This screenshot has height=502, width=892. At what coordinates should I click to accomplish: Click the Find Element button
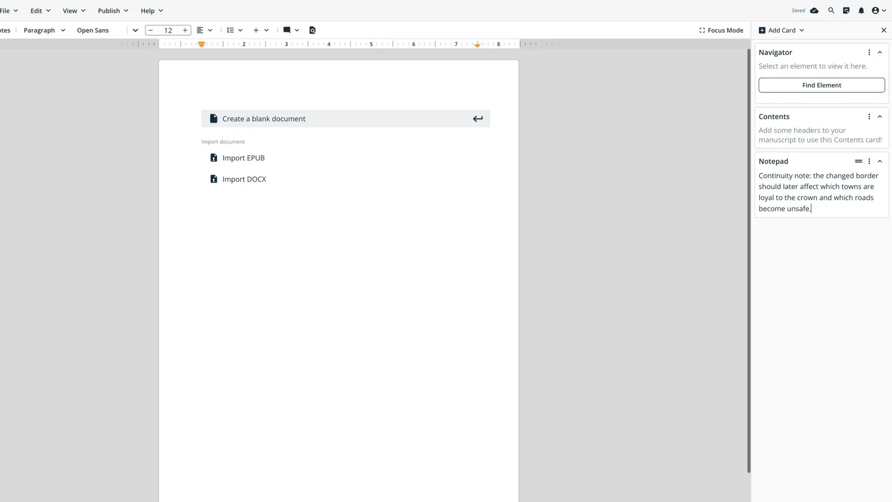point(822,85)
